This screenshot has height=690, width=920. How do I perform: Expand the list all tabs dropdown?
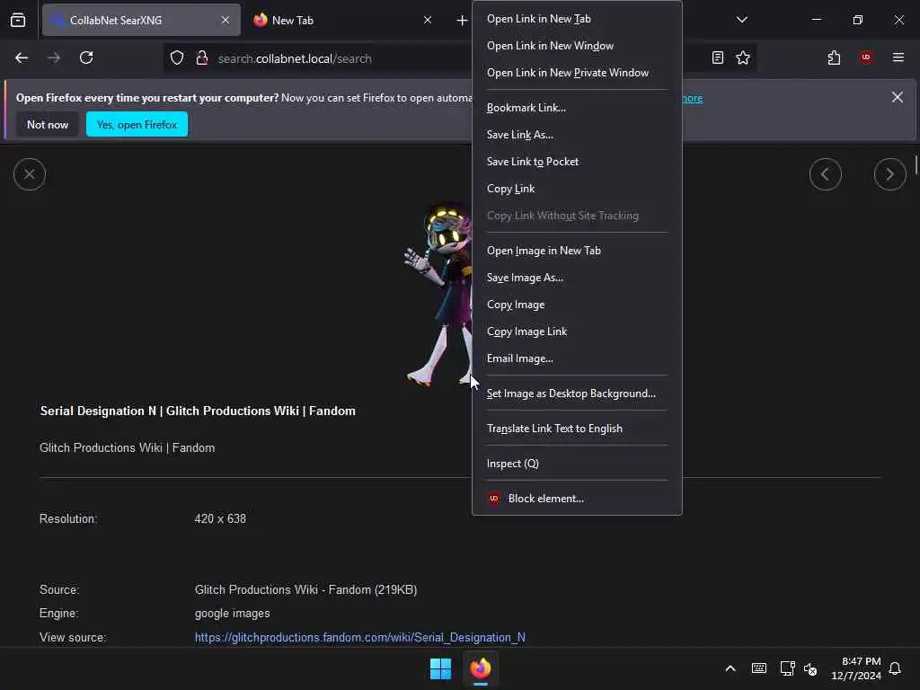coord(742,20)
